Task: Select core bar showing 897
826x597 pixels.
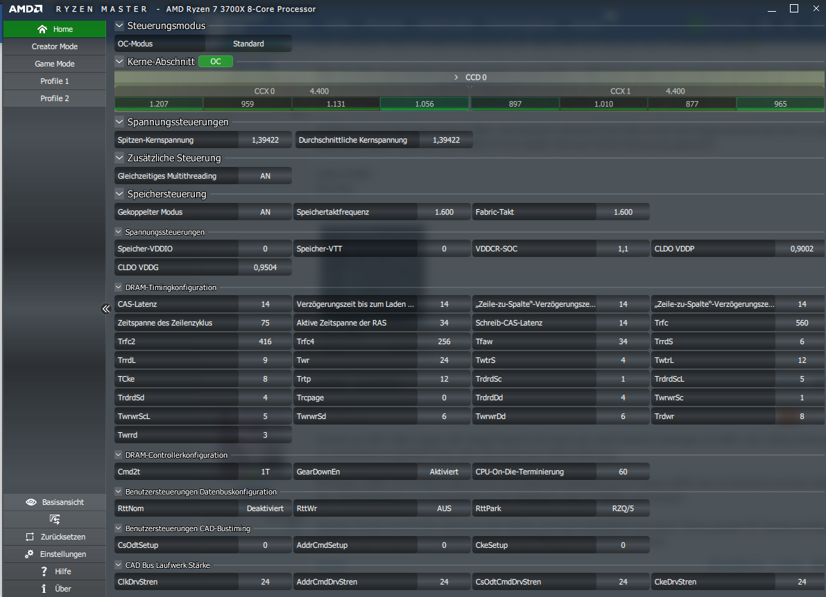Action: pos(515,104)
